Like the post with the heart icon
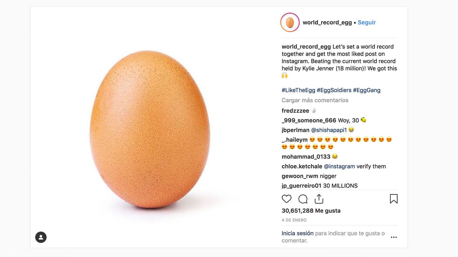 [287, 199]
